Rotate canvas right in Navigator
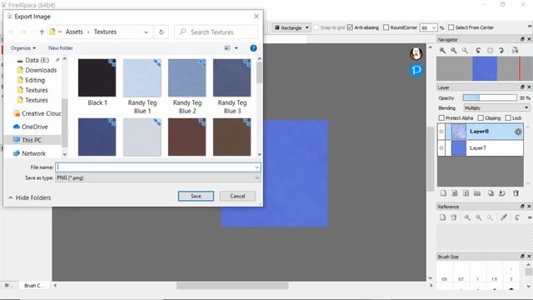This screenshot has height=300, width=533. tap(501, 50)
